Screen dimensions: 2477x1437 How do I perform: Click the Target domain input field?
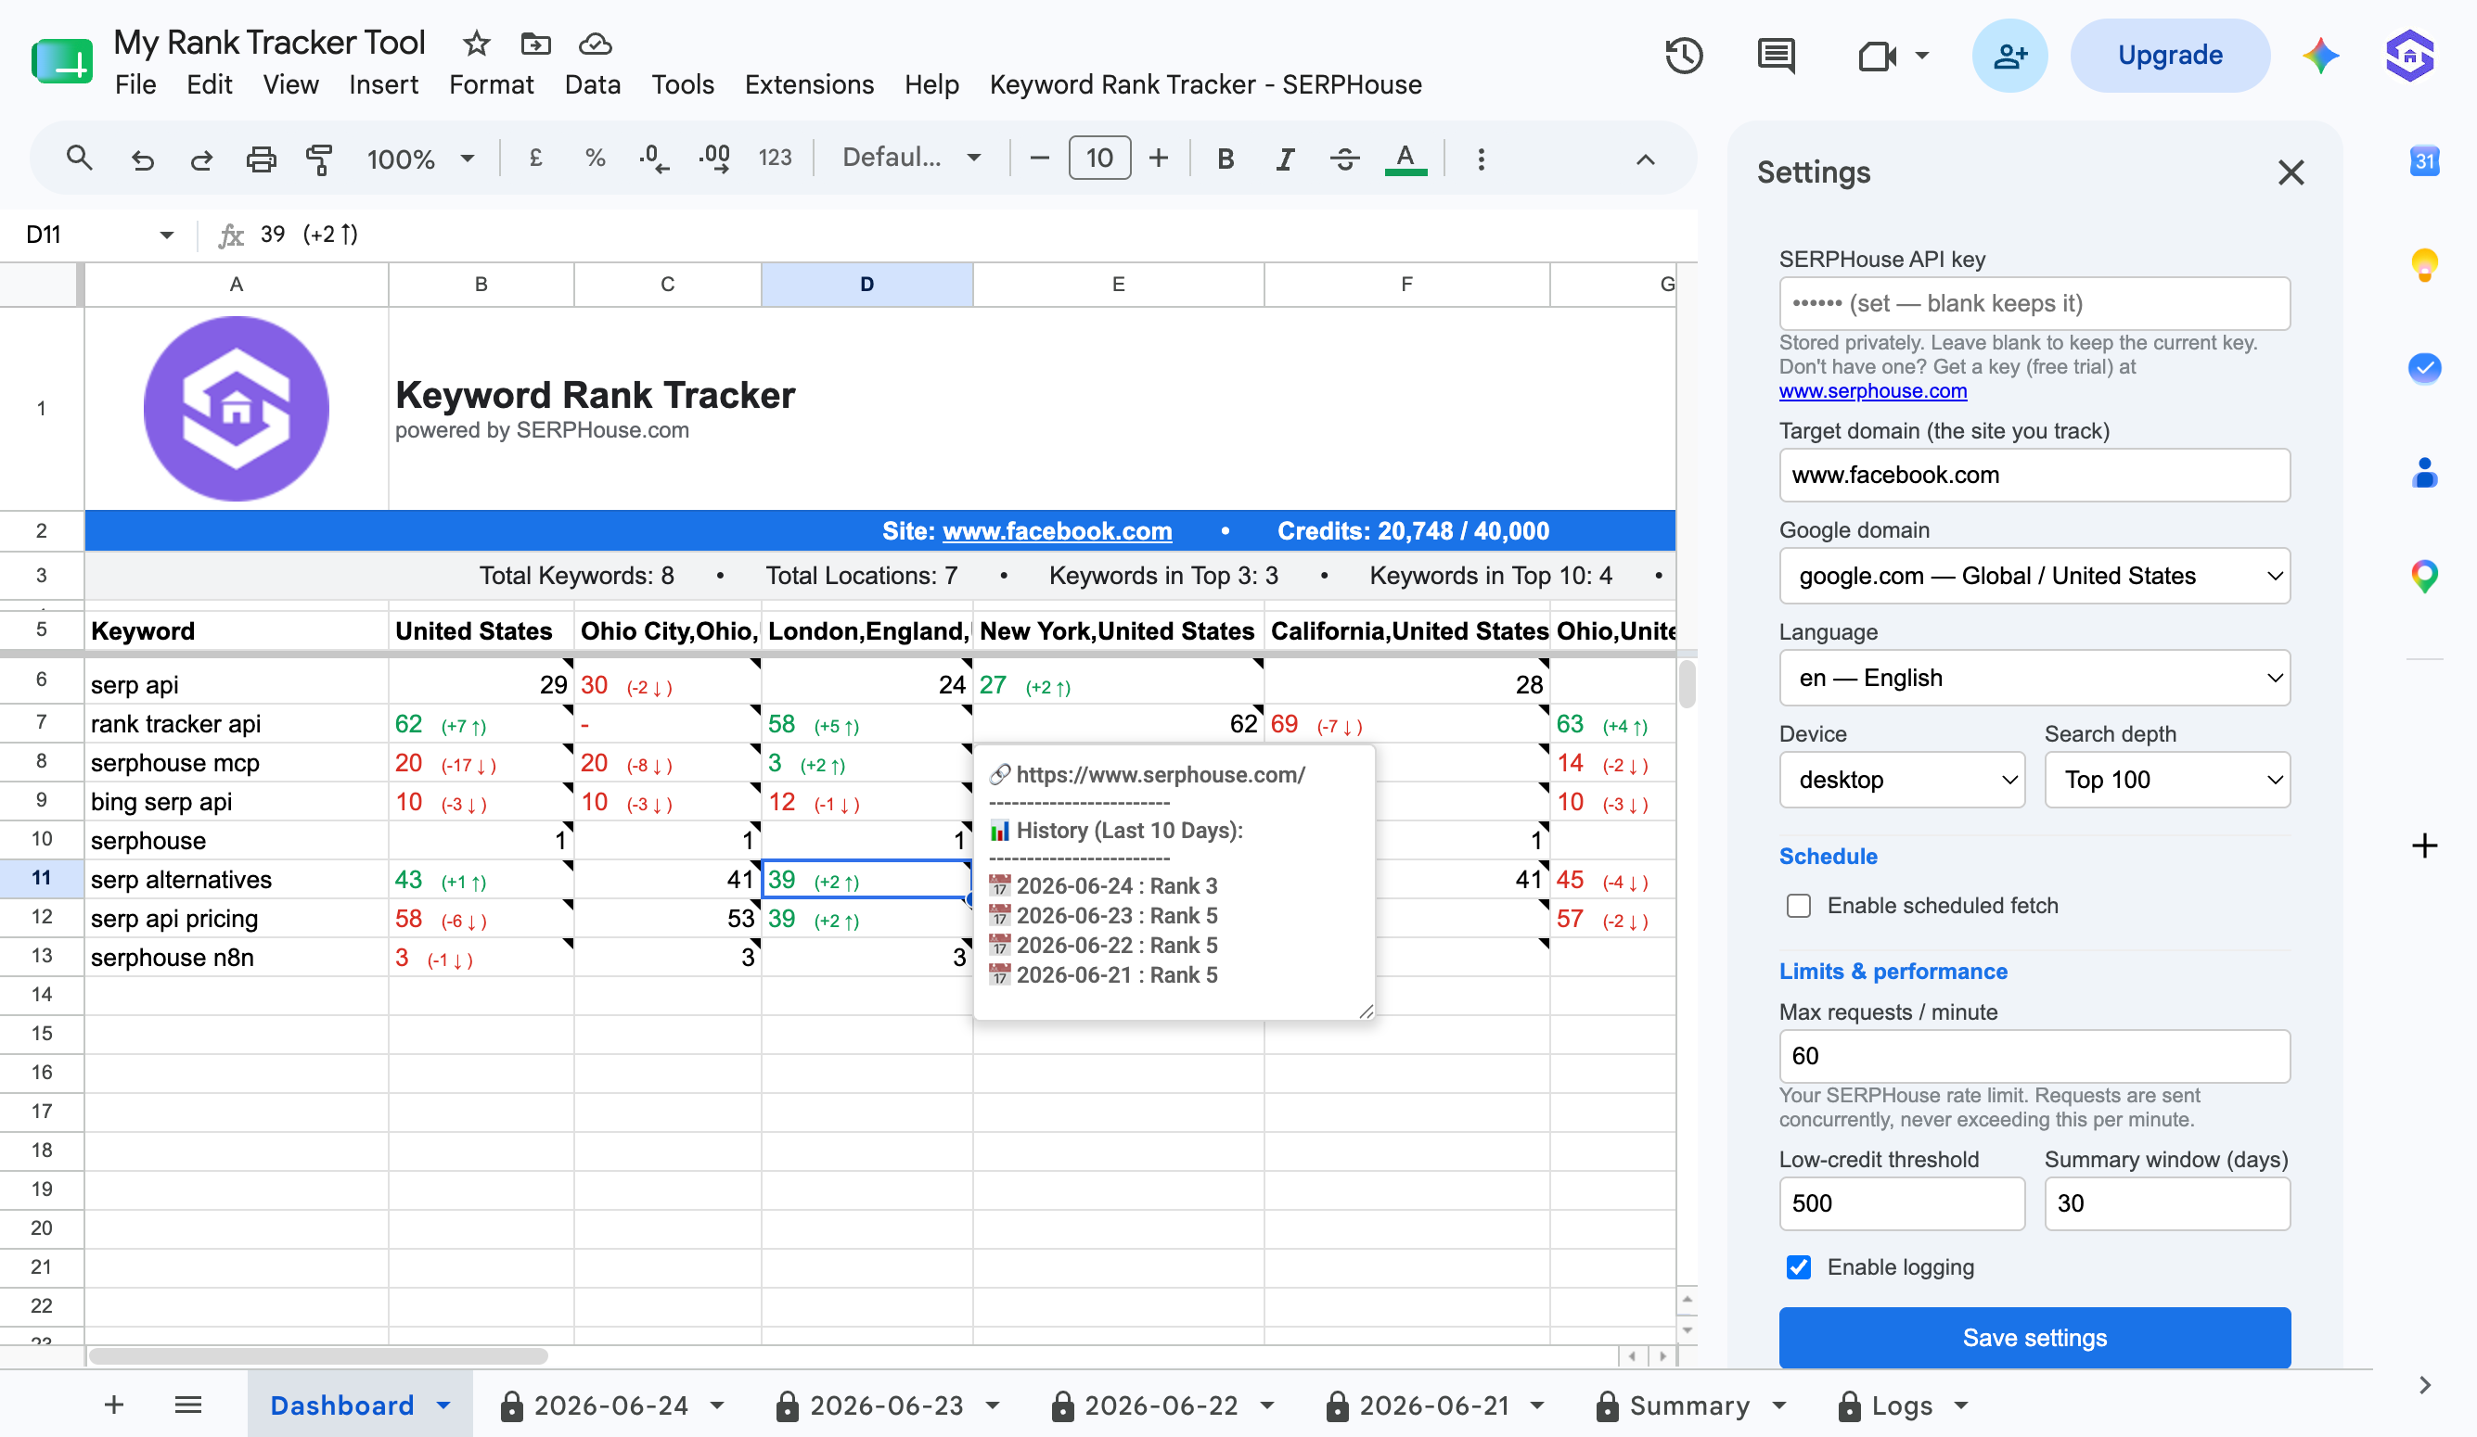2034,475
